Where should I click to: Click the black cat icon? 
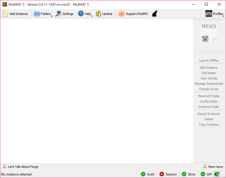click(x=155, y=14)
